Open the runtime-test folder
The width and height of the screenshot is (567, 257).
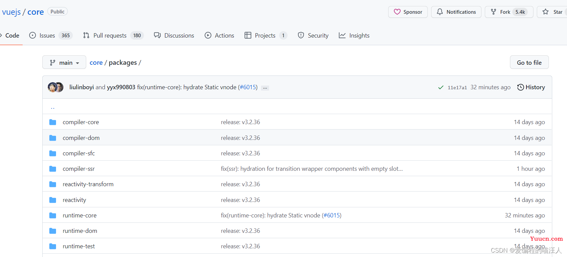pos(79,246)
